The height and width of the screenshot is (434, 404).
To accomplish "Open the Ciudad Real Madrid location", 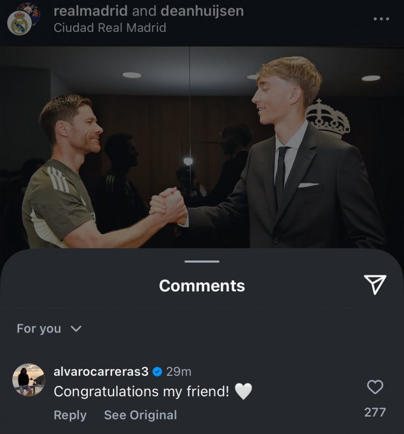I will (110, 27).
